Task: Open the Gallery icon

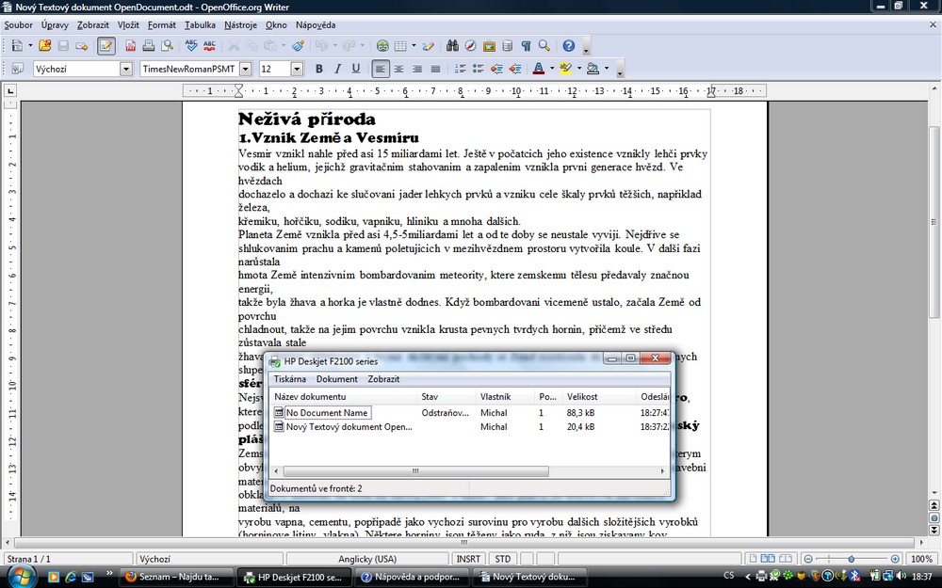Action: [x=489, y=45]
